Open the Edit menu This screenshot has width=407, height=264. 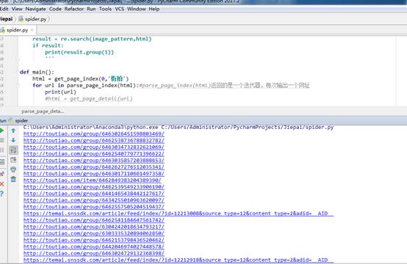tap(4, 9)
